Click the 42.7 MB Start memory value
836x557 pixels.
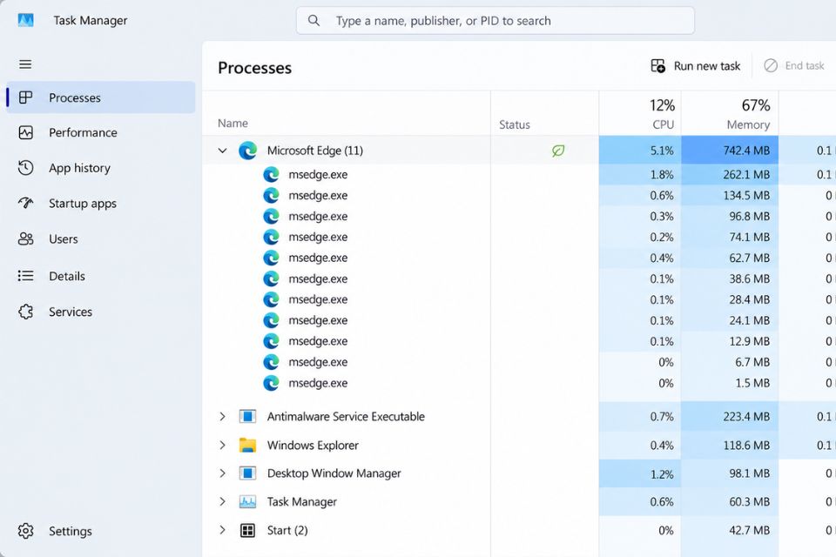749,530
